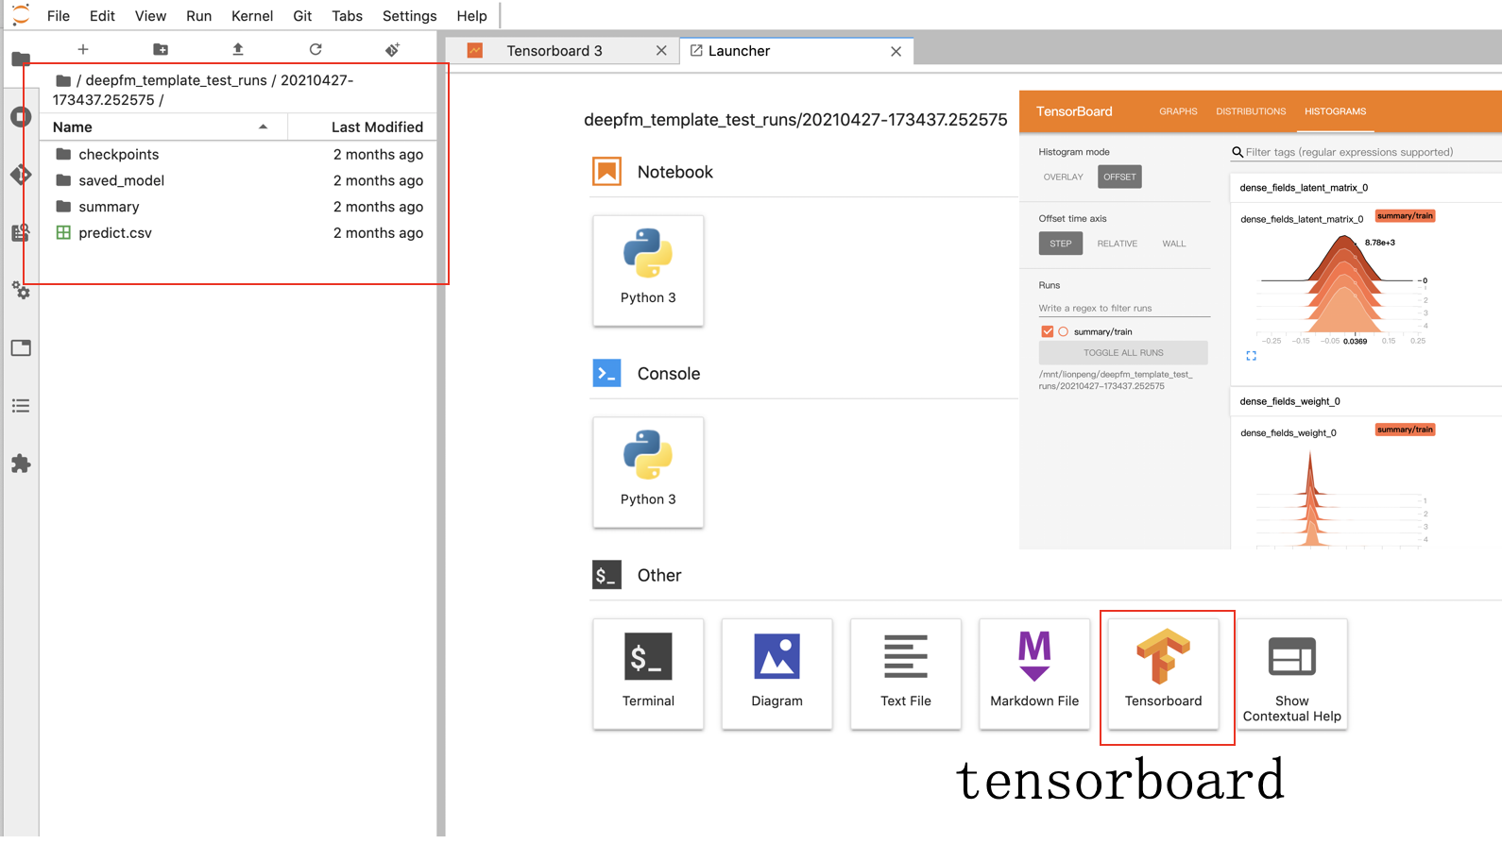Screen dimensions: 1502x844
Task: Close the Launcher tab
Action: coord(896,51)
